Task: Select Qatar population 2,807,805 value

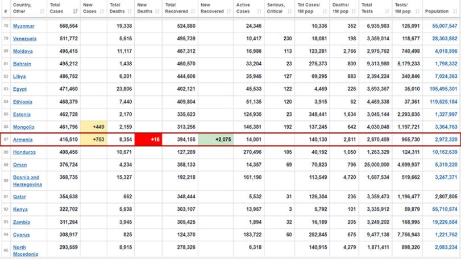Action: coord(446,197)
